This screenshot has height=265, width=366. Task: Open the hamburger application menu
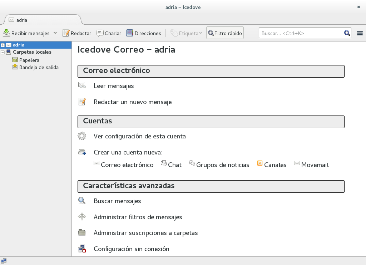coord(360,33)
